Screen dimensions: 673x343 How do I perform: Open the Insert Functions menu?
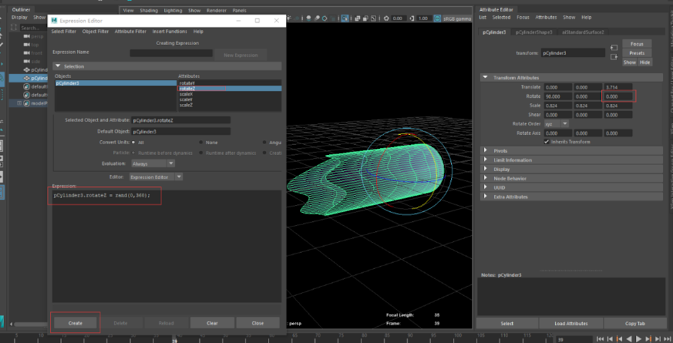coord(170,32)
